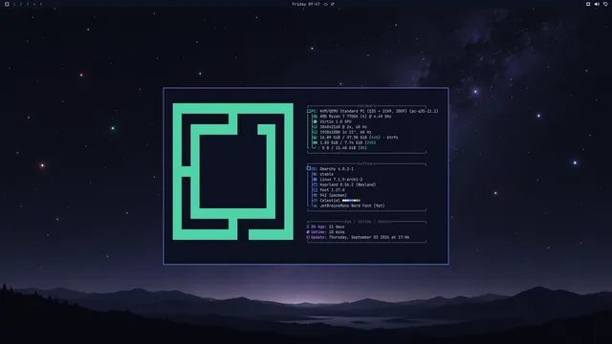The width and height of the screenshot is (612, 344).
Task: Click the CPU icon beside AMD Ryzen 7
Action: pos(316,117)
